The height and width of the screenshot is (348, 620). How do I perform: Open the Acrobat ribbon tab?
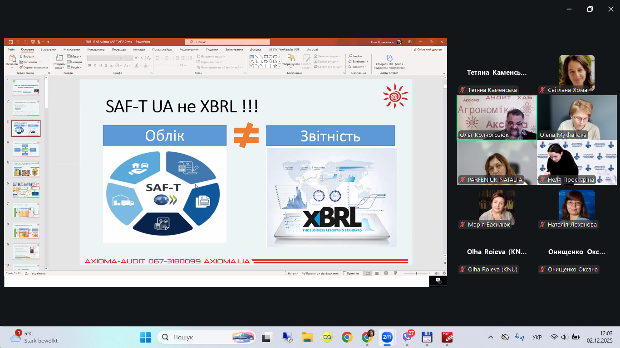pos(312,49)
